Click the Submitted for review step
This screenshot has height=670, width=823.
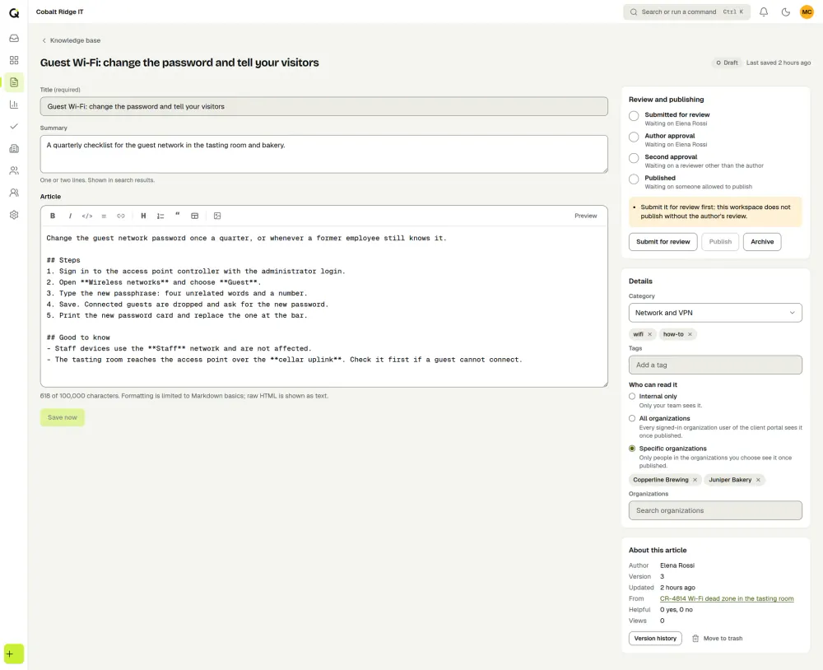pos(677,115)
